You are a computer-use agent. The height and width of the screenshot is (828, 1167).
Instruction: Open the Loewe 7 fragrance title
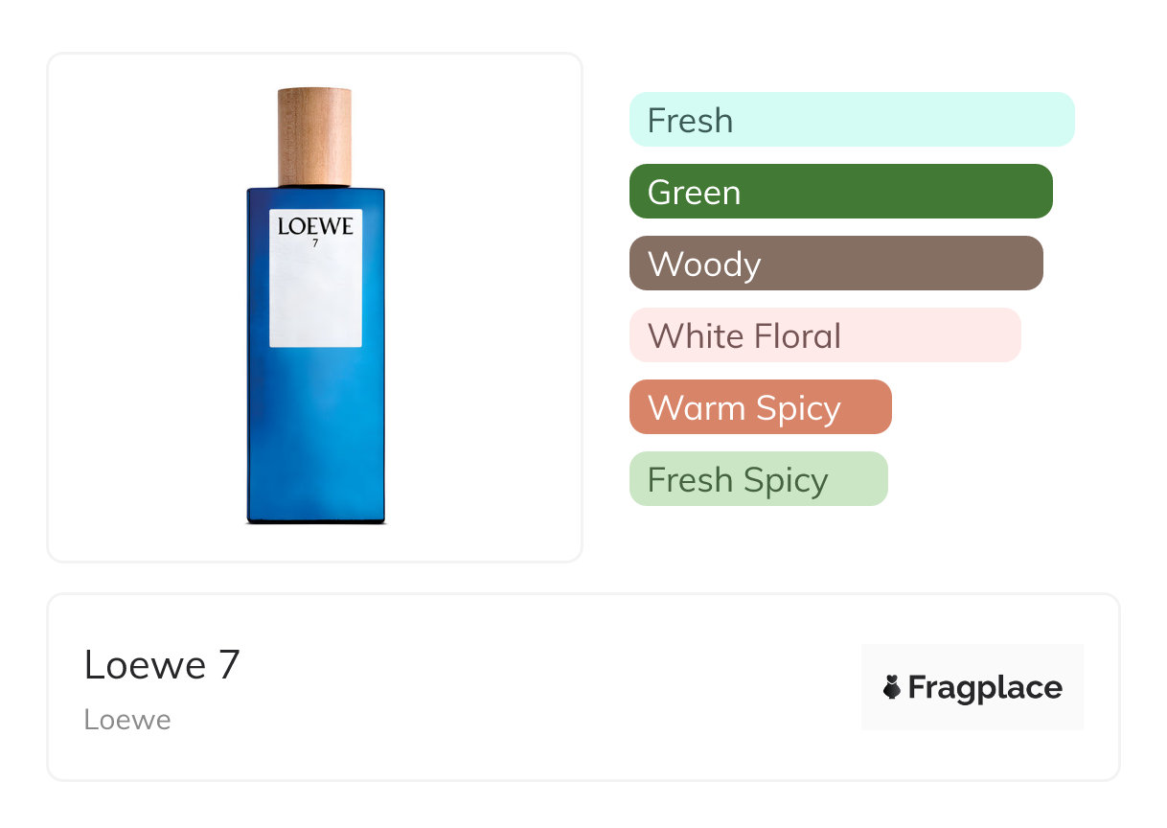tap(162, 665)
